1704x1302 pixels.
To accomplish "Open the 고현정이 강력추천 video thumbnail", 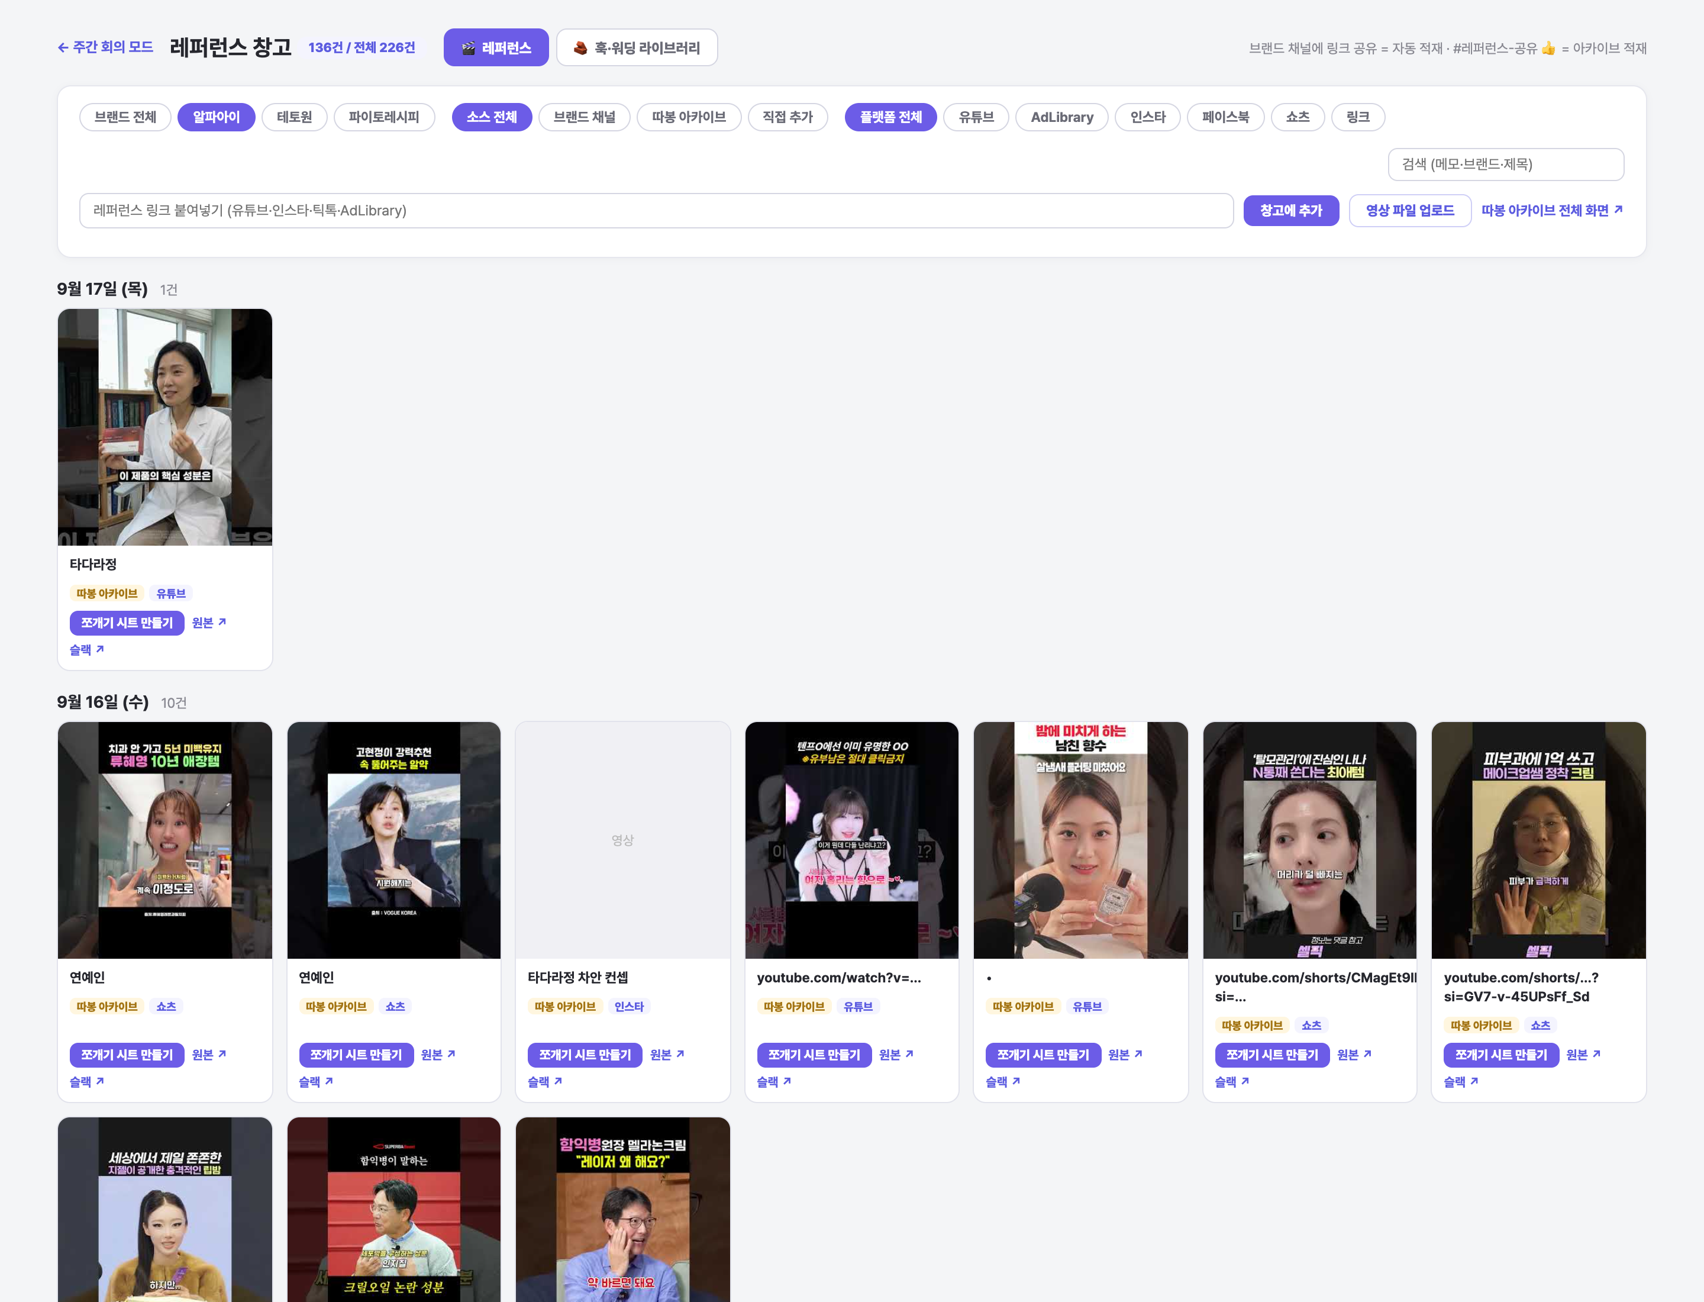I will 393,840.
